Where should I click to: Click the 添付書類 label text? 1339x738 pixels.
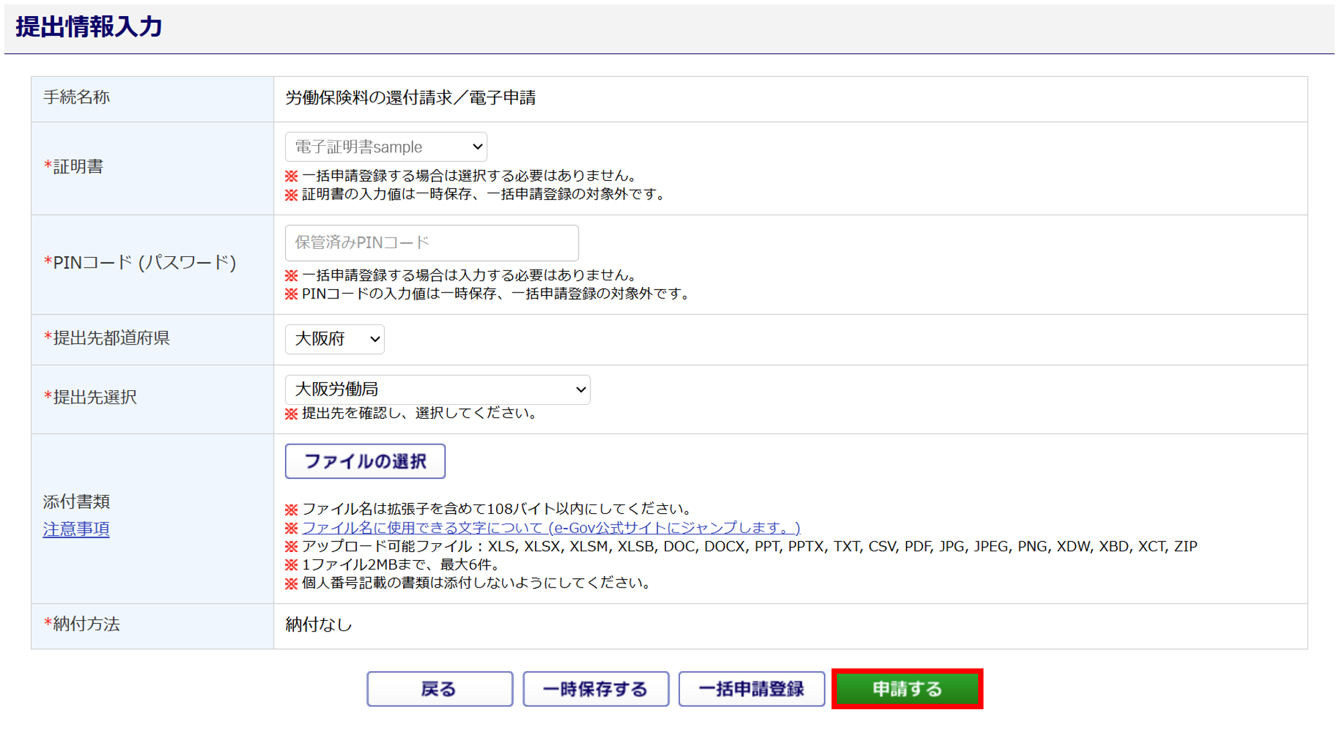[76, 502]
